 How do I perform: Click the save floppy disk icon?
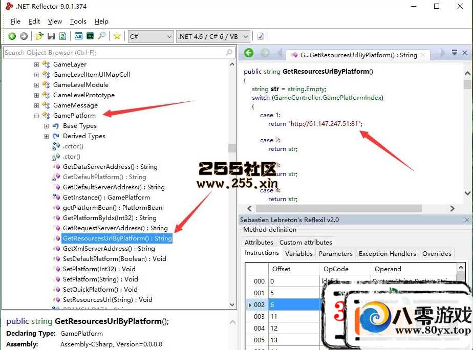click(x=51, y=36)
